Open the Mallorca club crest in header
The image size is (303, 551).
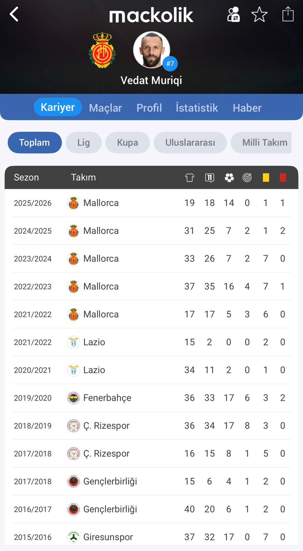102,50
